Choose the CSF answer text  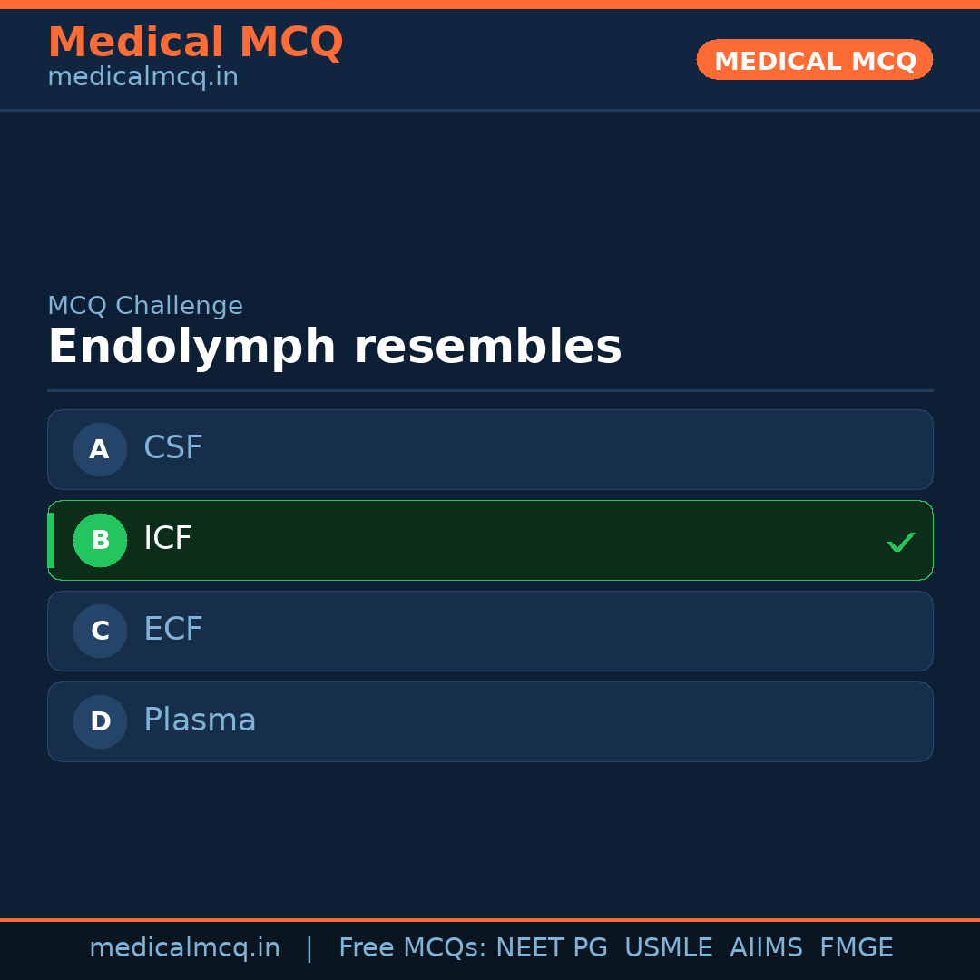point(173,448)
